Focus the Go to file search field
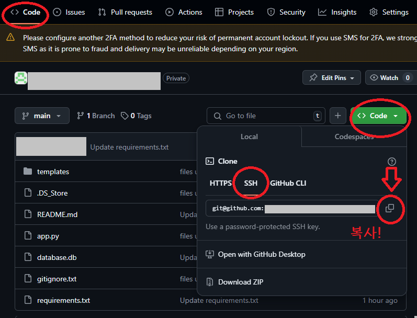The image size is (417, 318). tap(266, 116)
